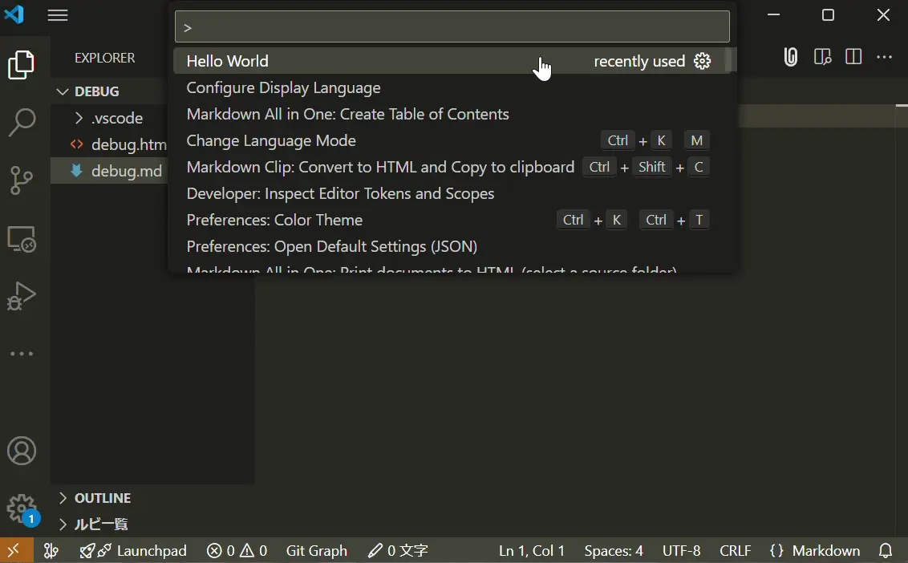Open preview to the side
This screenshot has height=563, width=908.
tap(822, 57)
